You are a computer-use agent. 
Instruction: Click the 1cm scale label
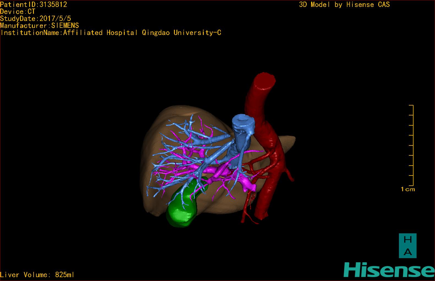pos(408,189)
